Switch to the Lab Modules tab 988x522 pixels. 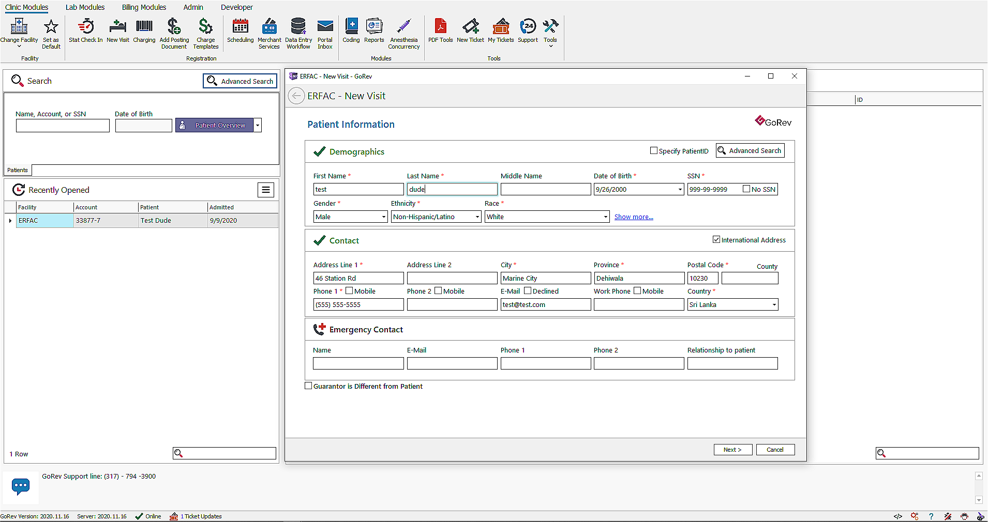click(x=85, y=7)
